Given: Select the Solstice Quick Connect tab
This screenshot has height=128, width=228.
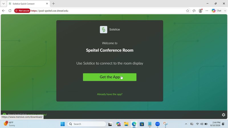Looking at the screenshot, I should click(28, 4).
